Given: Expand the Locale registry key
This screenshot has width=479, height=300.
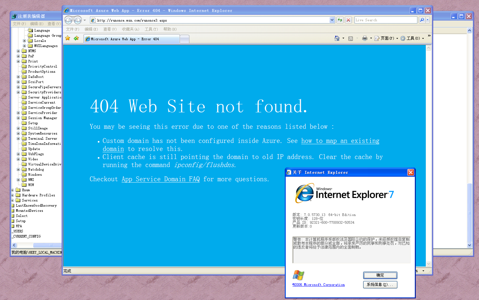Looking at the screenshot, I should click(25, 41).
